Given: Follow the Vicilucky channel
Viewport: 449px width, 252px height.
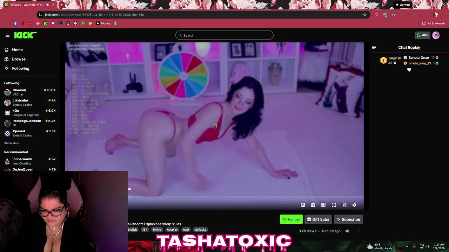Looking at the screenshot, I should (291, 219).
